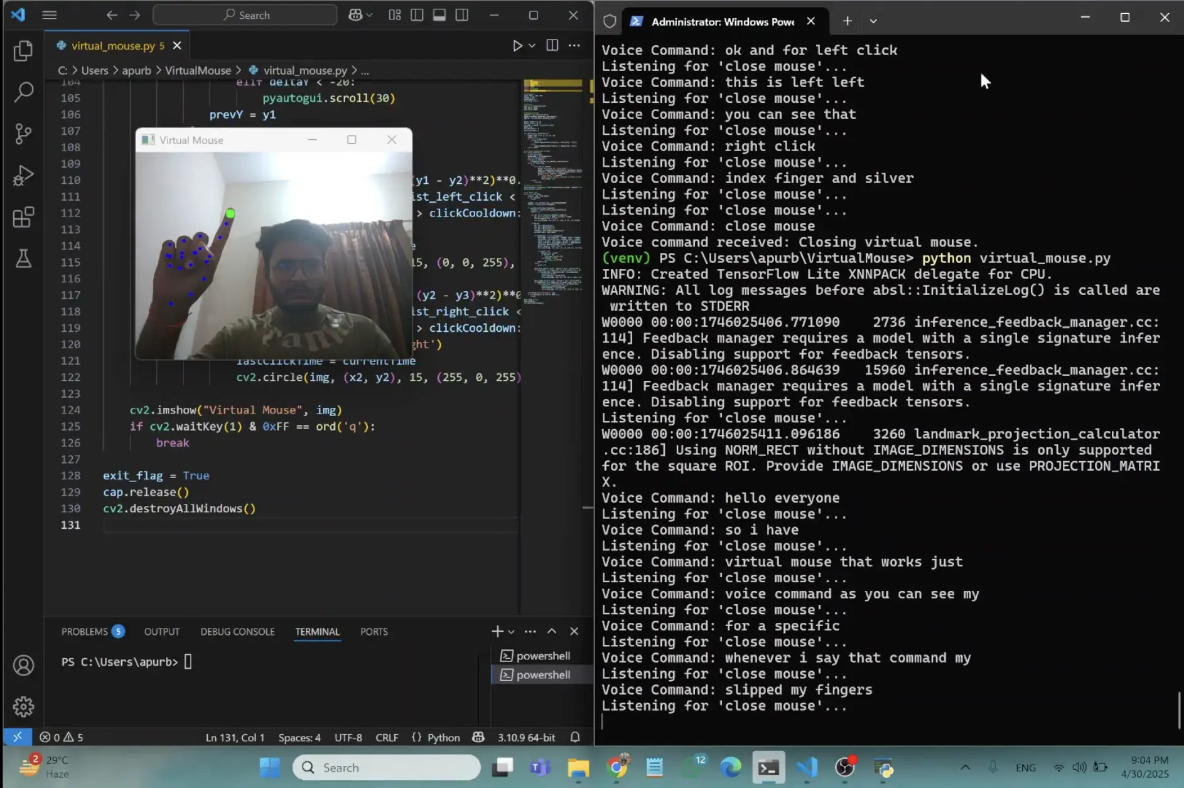Click the Run Python File play button

coord(517,46)
